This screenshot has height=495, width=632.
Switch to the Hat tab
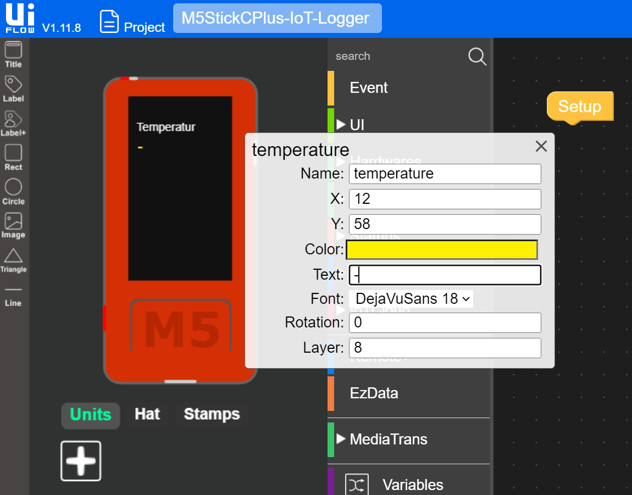coord(147,414)
